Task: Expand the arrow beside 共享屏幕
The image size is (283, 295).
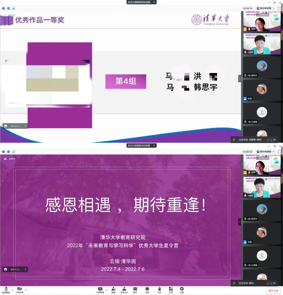Action: pos(106,290)
